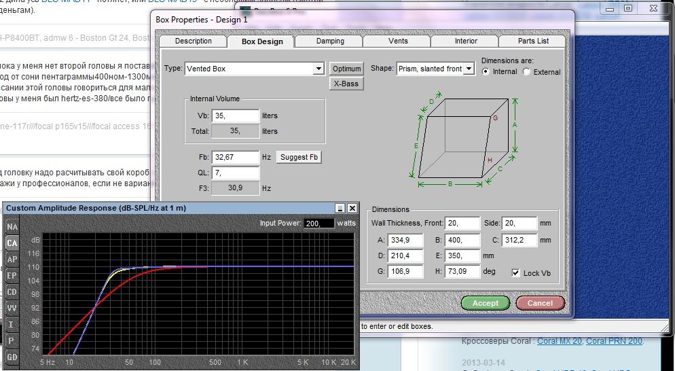This screenshot has height=371, width=675.
Task: Select the CA custom amplitude graph button
Action: point(12,243)
